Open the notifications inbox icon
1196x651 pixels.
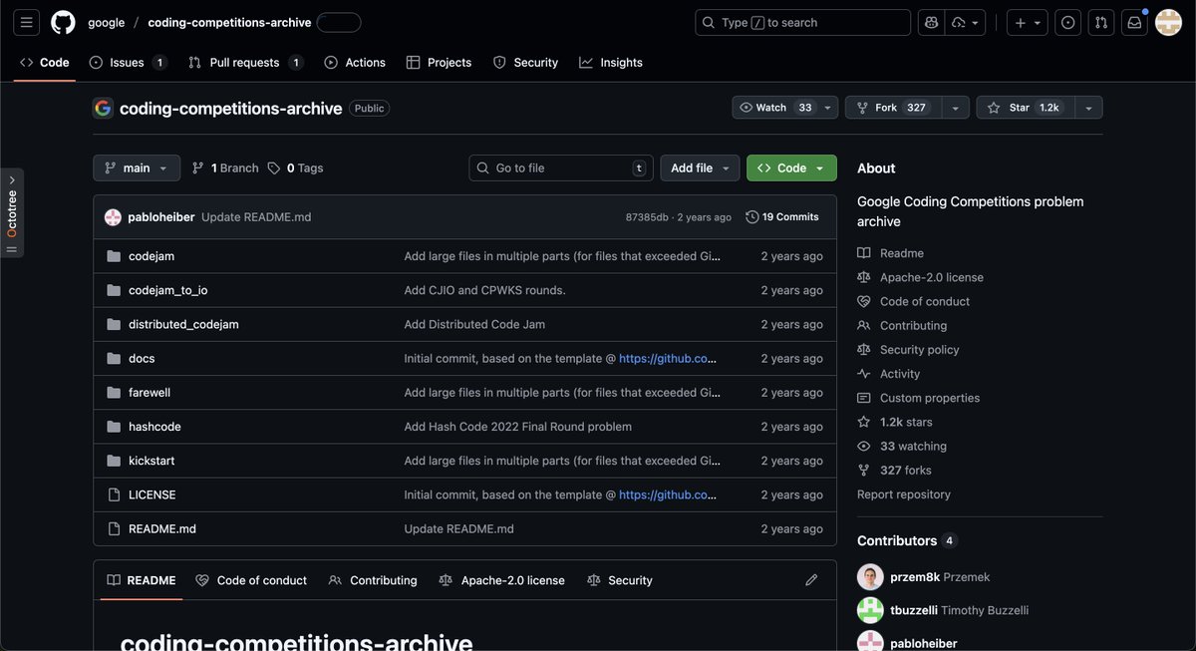click(x=1134, y=22)
